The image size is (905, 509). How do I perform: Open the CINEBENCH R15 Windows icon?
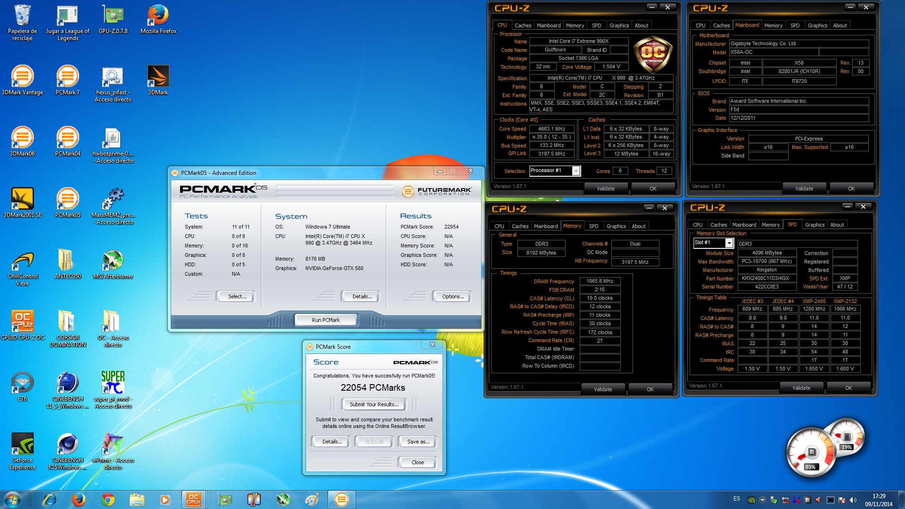pos(67,452)
